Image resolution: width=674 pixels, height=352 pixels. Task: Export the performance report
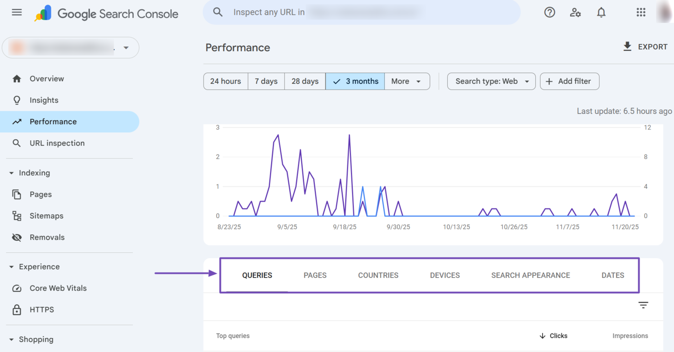(646, 46)
